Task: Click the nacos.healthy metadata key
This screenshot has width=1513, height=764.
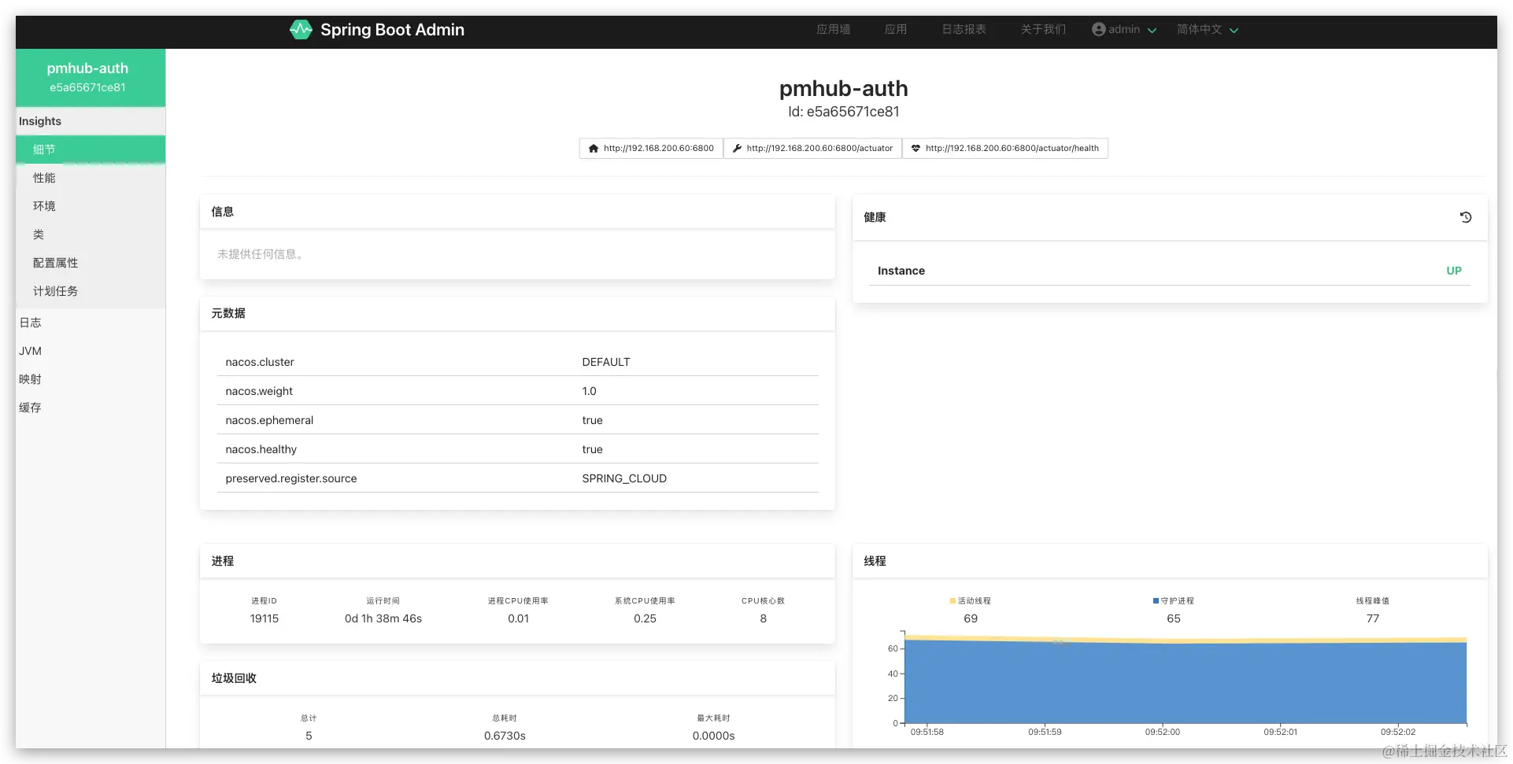Action: (261, 449)
